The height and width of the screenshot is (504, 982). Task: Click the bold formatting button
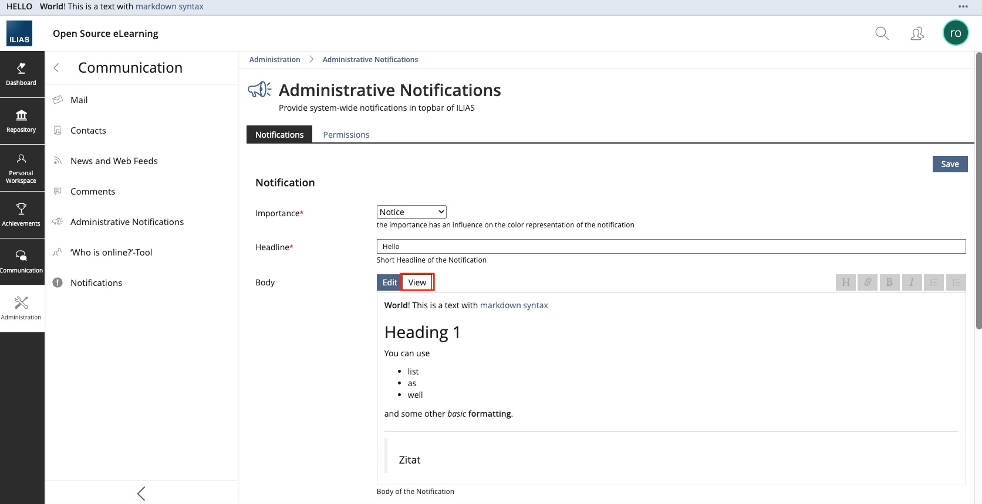(889, 282)
